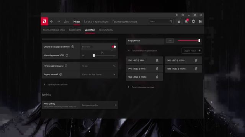Delete the 1400 x 960 @ 100 Hz resolution
245x137 pixels.
(196, 61)
